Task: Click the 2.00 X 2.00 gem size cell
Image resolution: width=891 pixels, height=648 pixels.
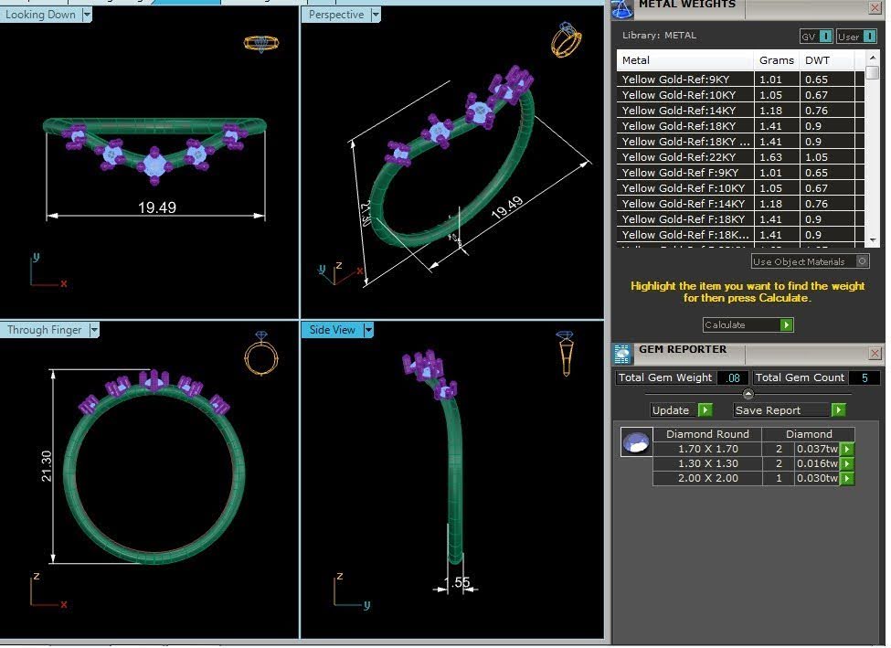Action: 707,479
